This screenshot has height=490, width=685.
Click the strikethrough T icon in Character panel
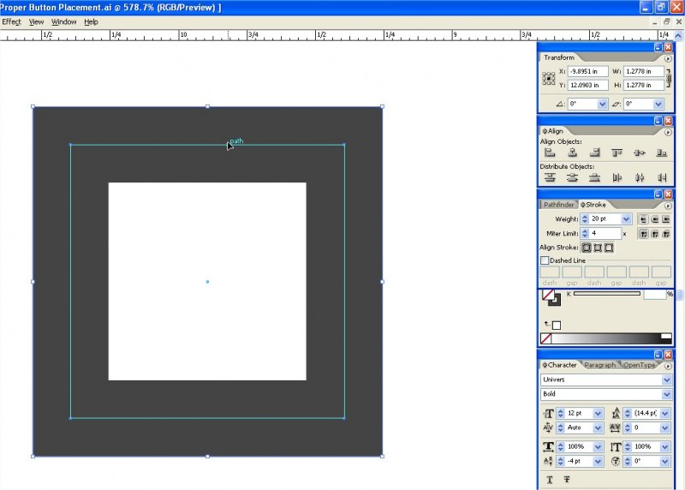(x=567, y=480)
